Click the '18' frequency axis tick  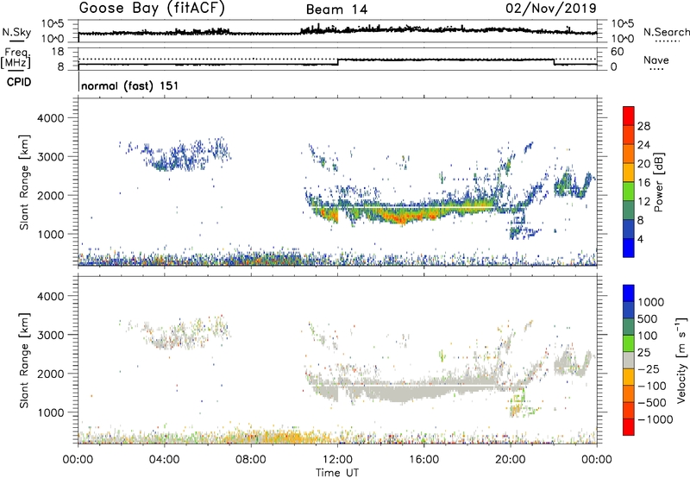[x=58, y=52]
